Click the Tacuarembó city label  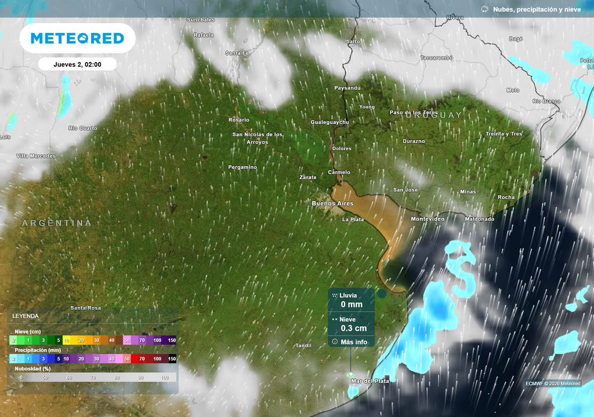437,58
